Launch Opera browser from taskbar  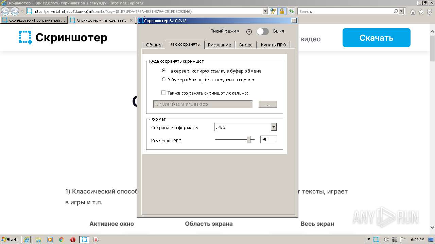pos(73,240)
